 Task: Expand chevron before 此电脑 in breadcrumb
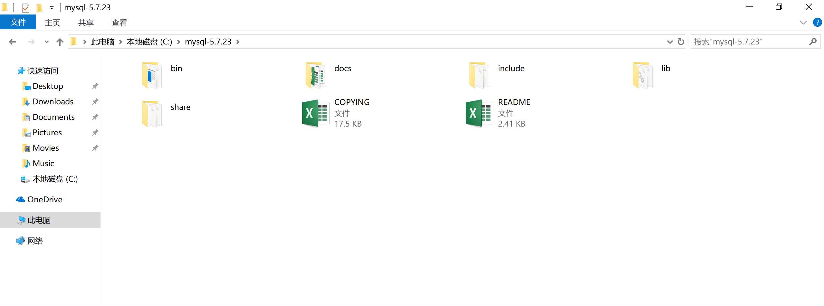tap(85, 42)
